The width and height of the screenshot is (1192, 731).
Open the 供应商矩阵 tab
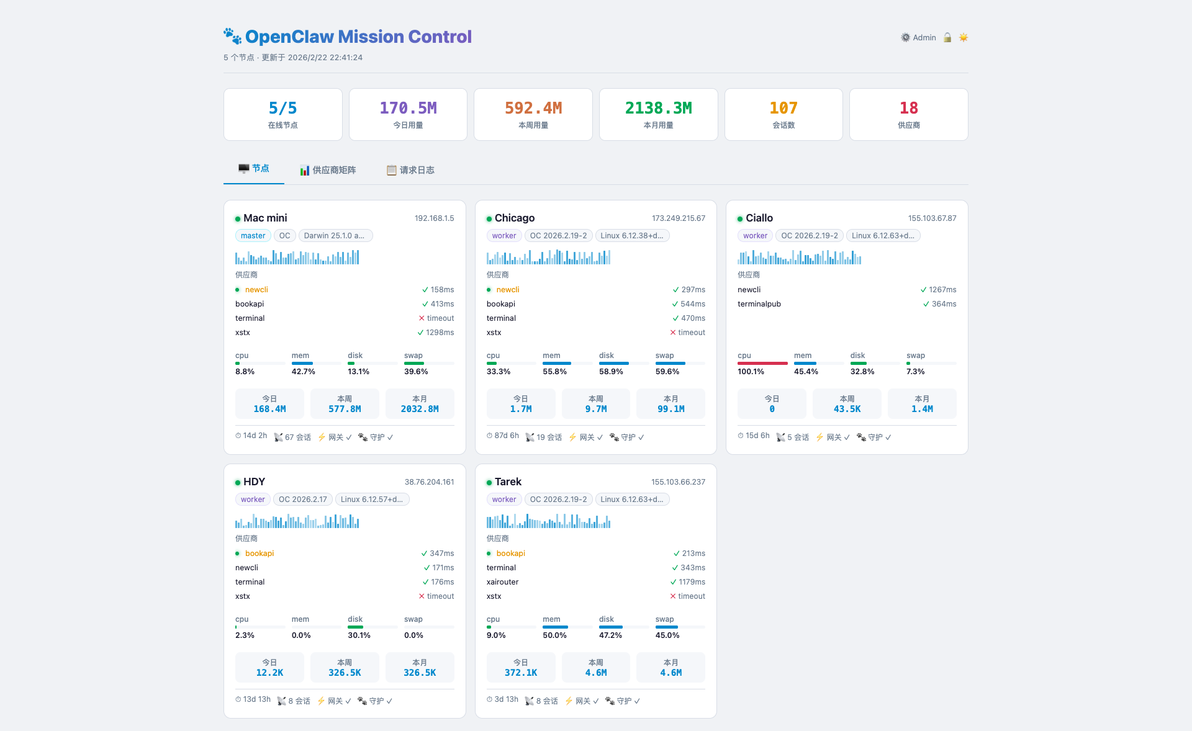pos(328,170)
